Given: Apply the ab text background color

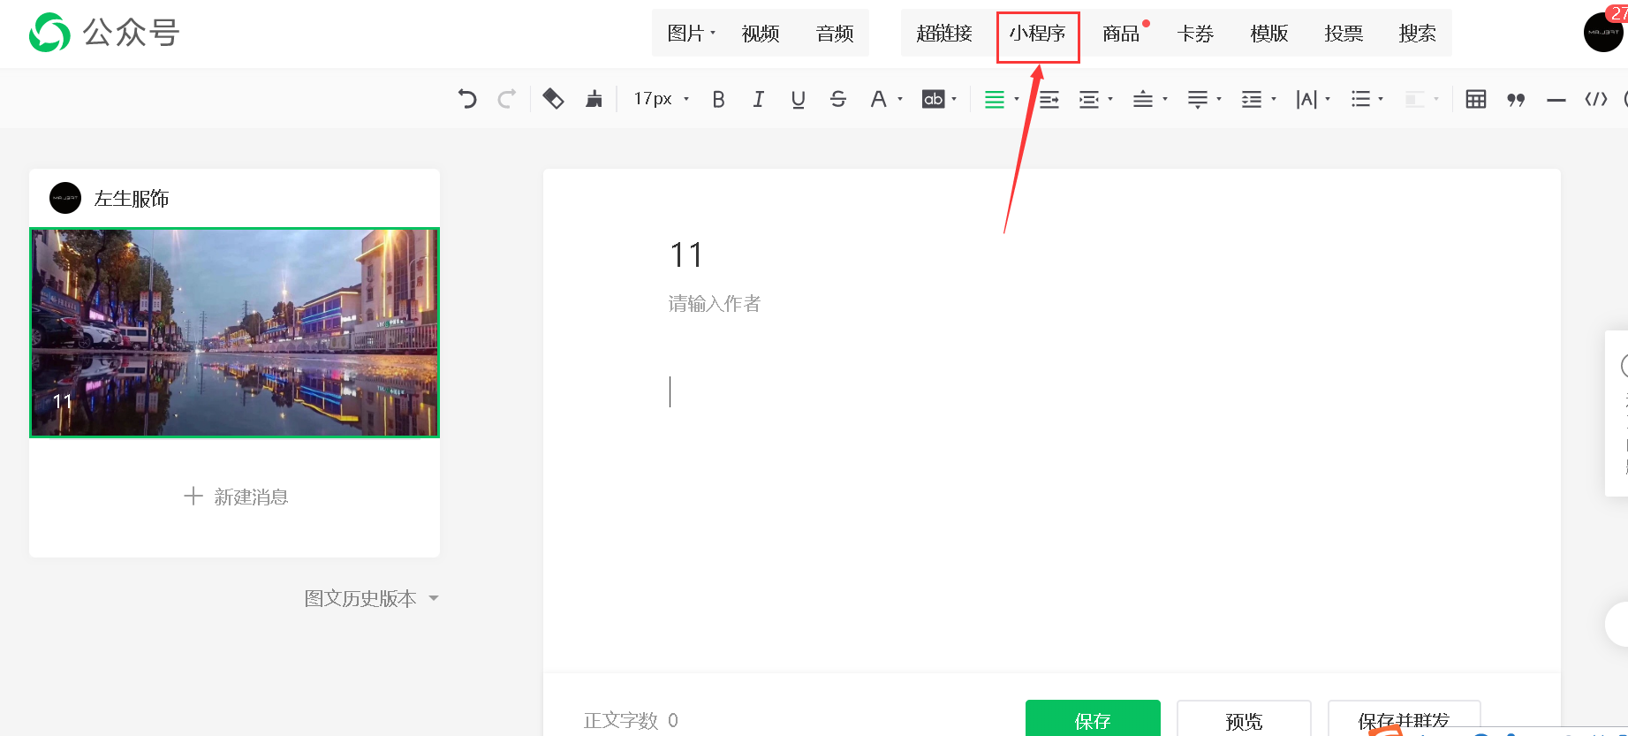Looking at the screenshot, I should pyautogui.click(x=933, y=99).
